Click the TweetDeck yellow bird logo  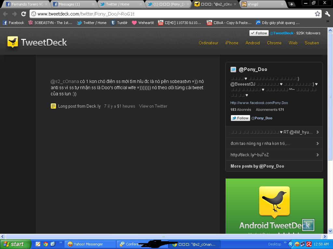pos(13,42)
